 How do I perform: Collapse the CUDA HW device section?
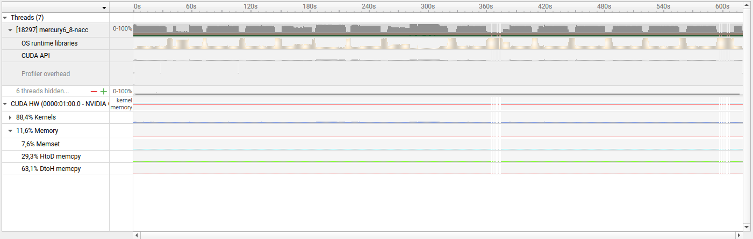pyautogui.click(x=5, y=104)
